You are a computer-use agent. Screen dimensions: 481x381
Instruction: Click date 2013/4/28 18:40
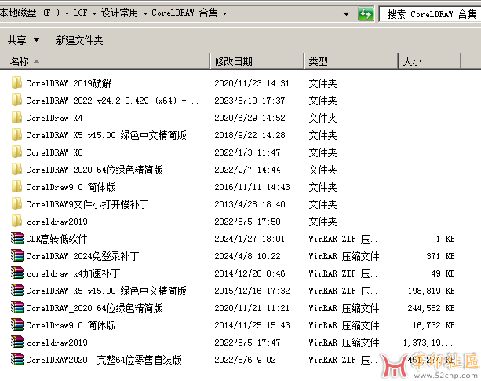(x=250, y=204)
